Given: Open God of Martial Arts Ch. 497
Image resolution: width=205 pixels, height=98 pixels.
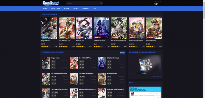Looking at the screenshot, I should coord(82,61).
